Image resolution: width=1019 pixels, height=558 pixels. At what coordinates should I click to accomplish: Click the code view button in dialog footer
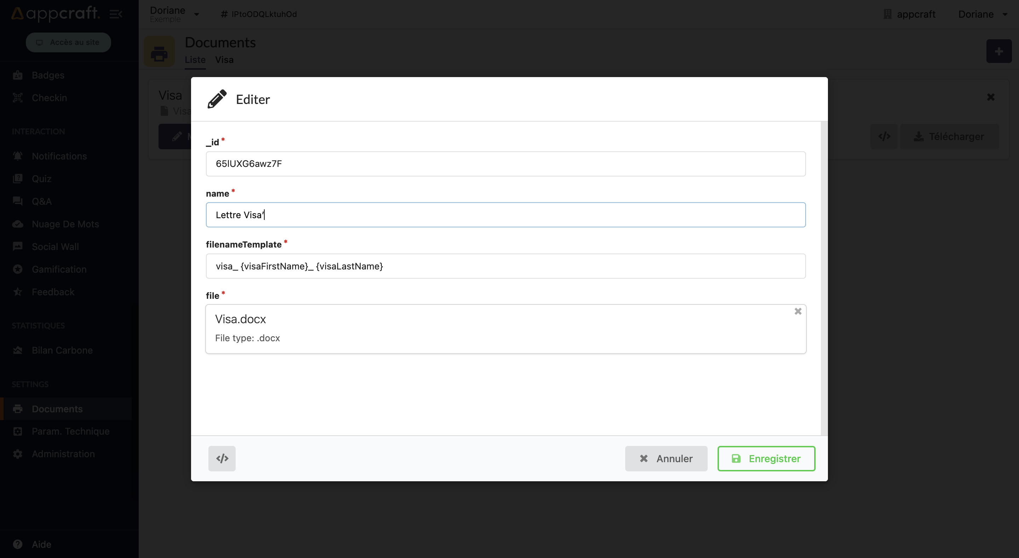tap(221, 458)
